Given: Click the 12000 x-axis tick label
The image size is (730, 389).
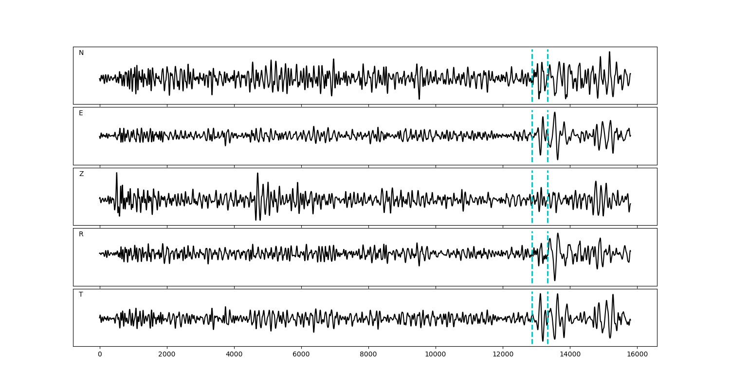Looking at the screenshot, I should coord(503,355).
